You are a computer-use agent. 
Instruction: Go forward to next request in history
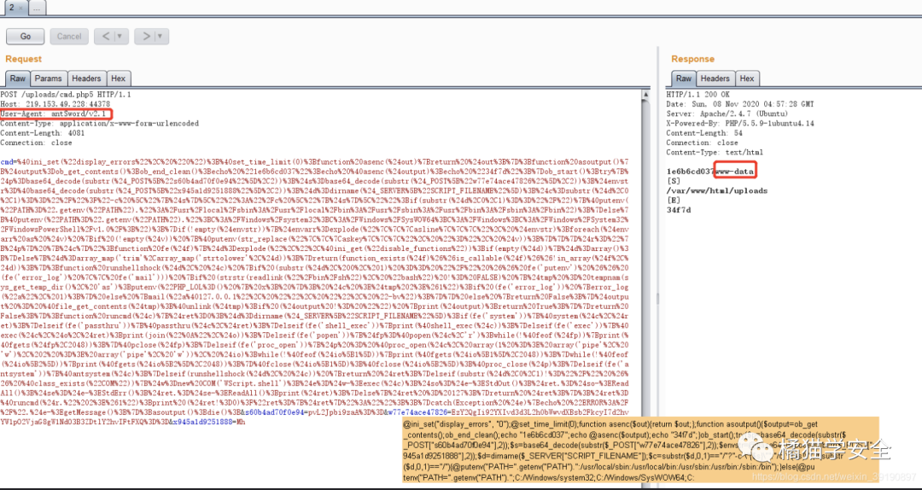click(x=146, y=37)
